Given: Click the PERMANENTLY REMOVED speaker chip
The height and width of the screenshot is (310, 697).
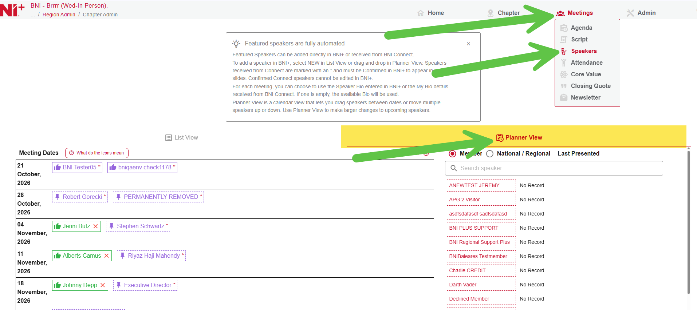Looking at the screenshot, I should (158, 197).
